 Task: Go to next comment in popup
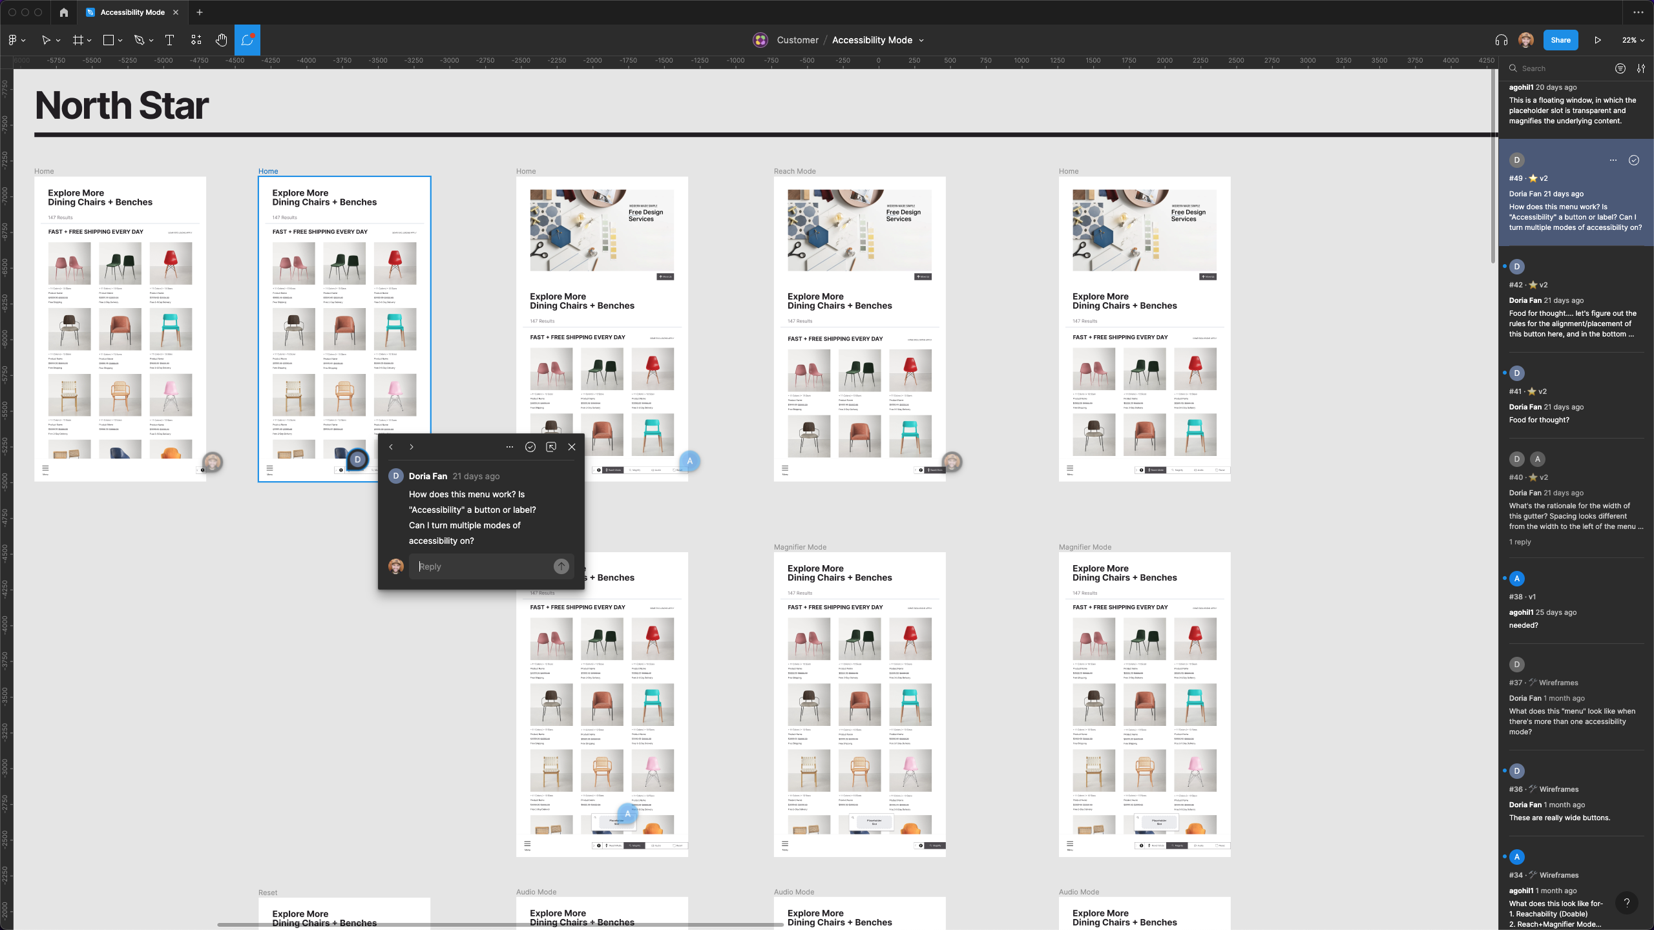[x=412, y=447]
